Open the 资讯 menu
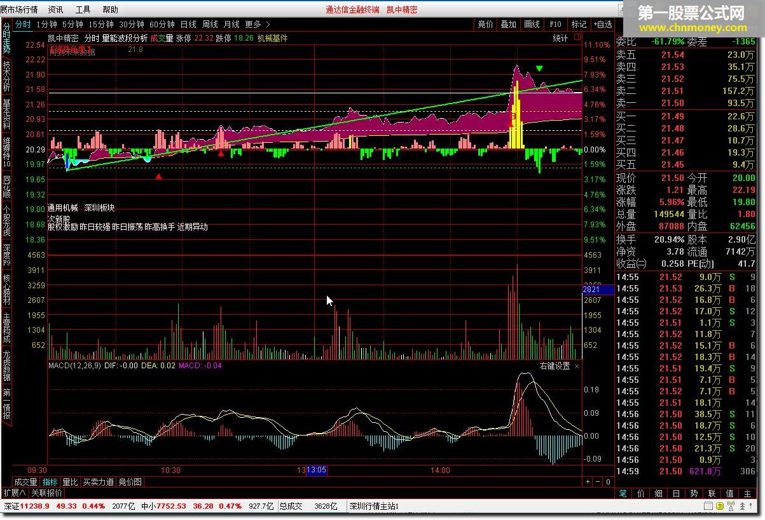This screenshot has height=520, width=765. (55, 10)
